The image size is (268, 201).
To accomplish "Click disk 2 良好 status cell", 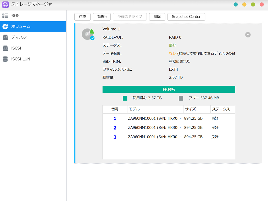I will pyautogui.click(x=215, y=127).
